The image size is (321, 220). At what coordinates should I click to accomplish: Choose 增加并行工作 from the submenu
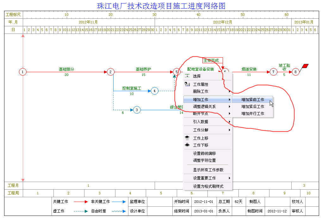click(x=252, y=114)
